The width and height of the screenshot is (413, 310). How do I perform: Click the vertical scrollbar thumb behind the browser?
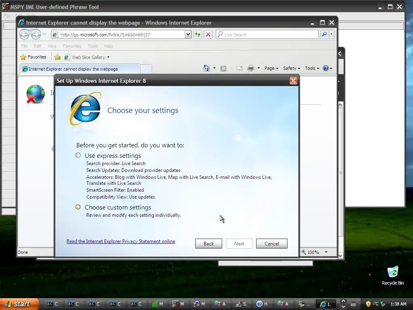pyautogui.click(x=340, y=172)
